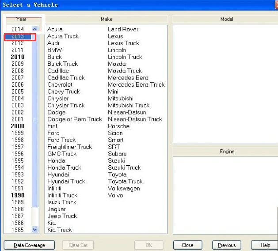This screenshot has height=251, width=278.
Task: Select year 1985
Action: click(x=18, y=230)
